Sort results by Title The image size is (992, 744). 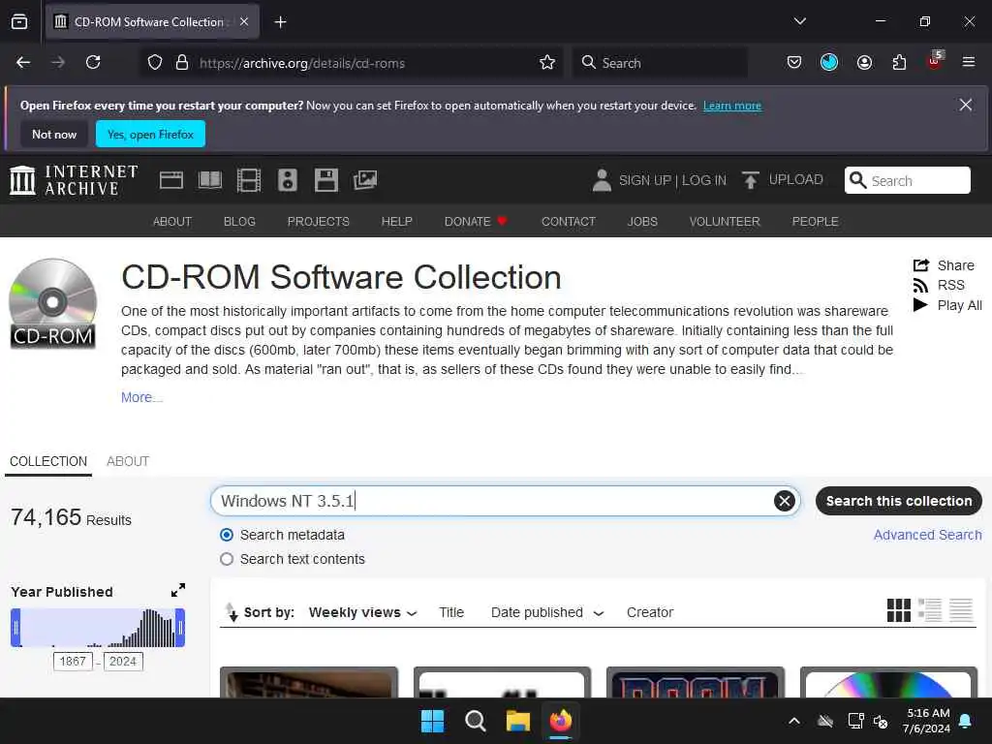point(451,612)
